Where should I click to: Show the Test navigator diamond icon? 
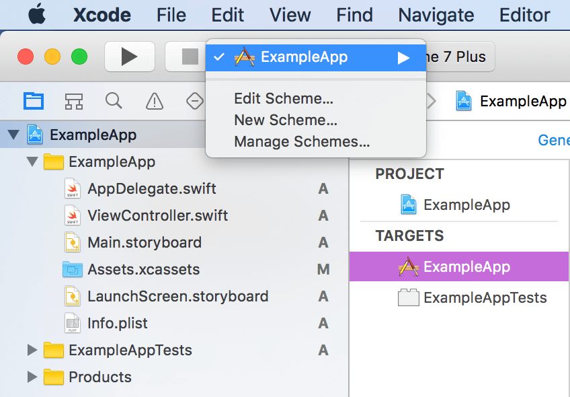195,101
